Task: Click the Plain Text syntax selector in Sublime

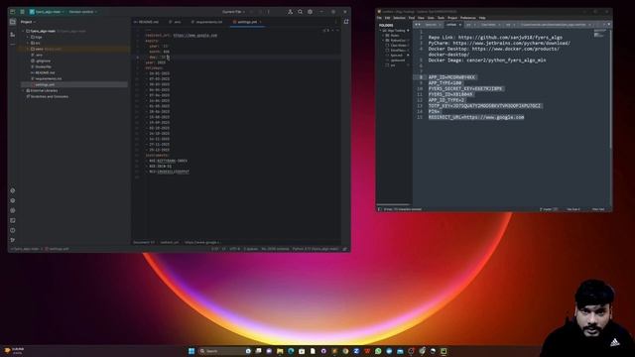Action: (x=598, y=209)
